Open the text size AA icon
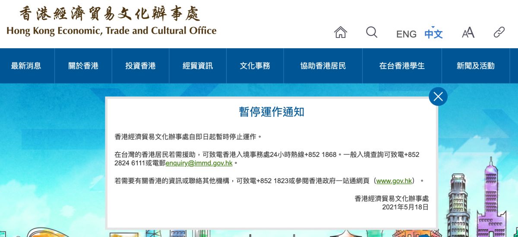This screenshot has height=237, width=518. 468,33
